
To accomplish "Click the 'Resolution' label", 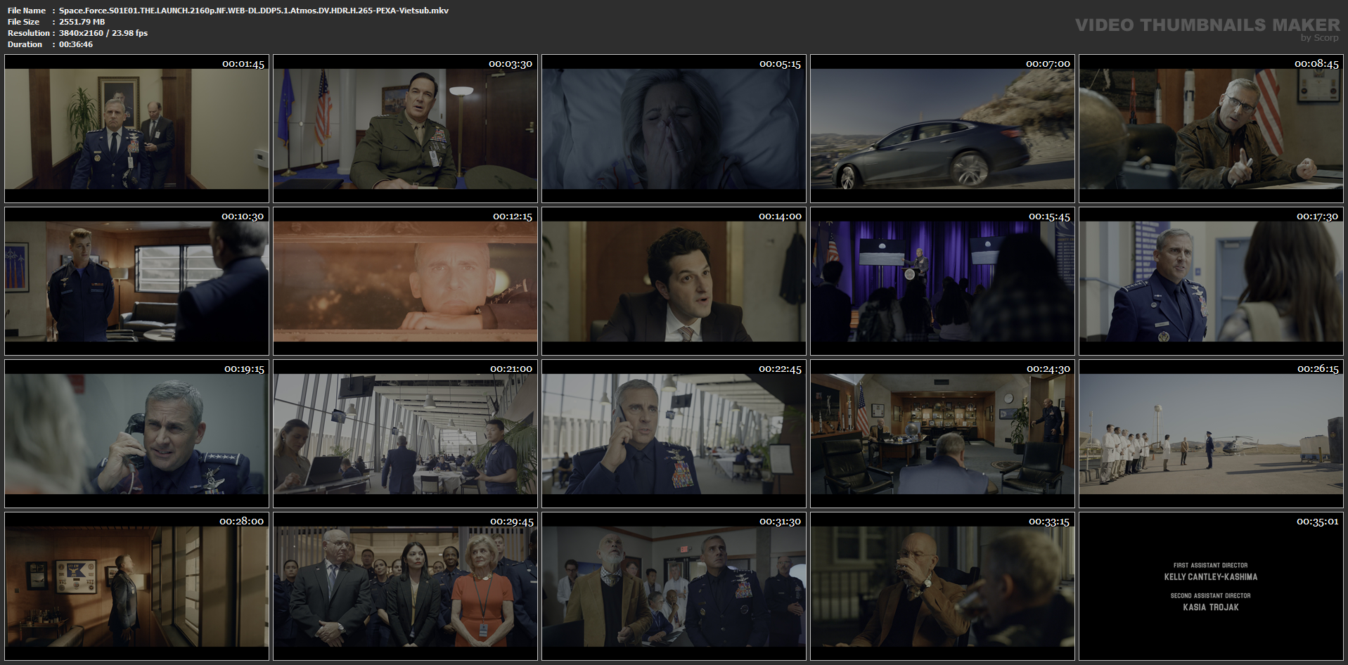I will (x=28, y=33).
